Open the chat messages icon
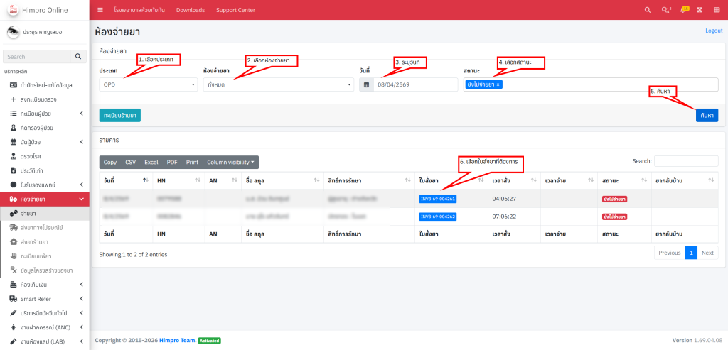Image resolution: width=728 pixels, height=350 pixels. coord(665,10)
